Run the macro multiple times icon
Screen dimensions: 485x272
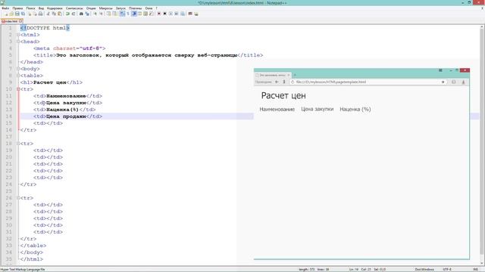tap(177, 14)
